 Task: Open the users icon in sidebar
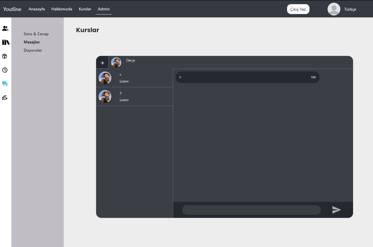[x=5, y=28]
